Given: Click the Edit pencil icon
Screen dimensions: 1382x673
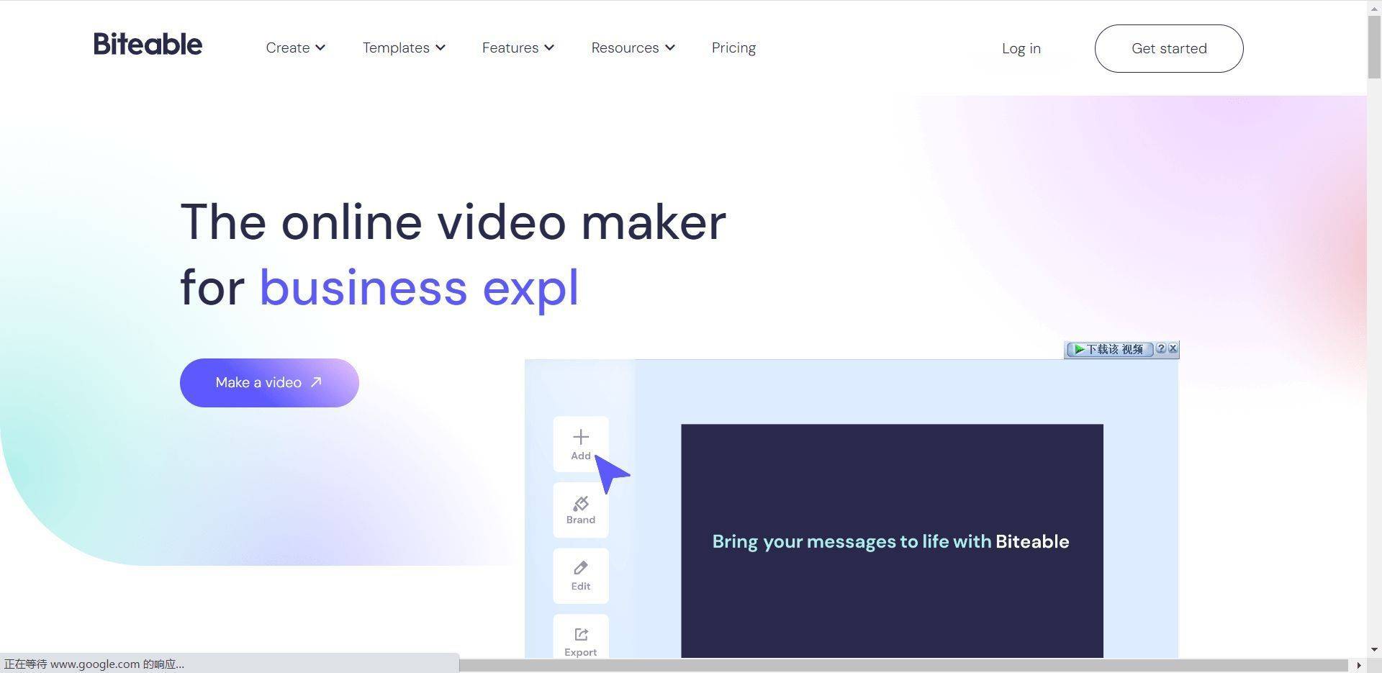Looking at the screenshot, I should pyautogui.click(x=580, y=569).
